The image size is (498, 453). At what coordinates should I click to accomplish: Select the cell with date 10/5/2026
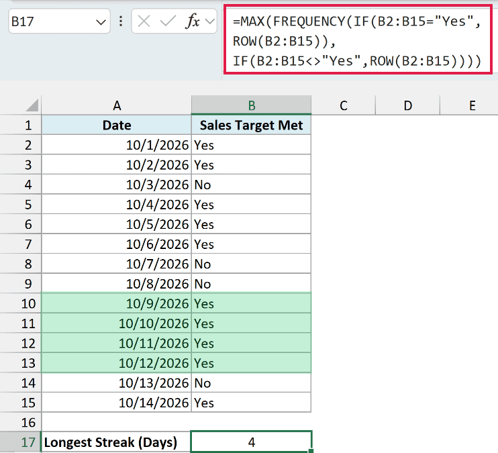click(x=117, y=224)
